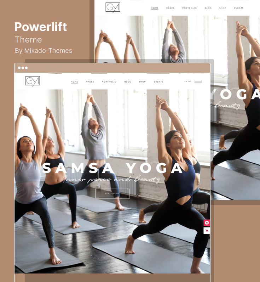The height and width of the screenshot is (282, 260).
Task: Click the SAMSA YOGA hero heading
Action: [112, 168]
